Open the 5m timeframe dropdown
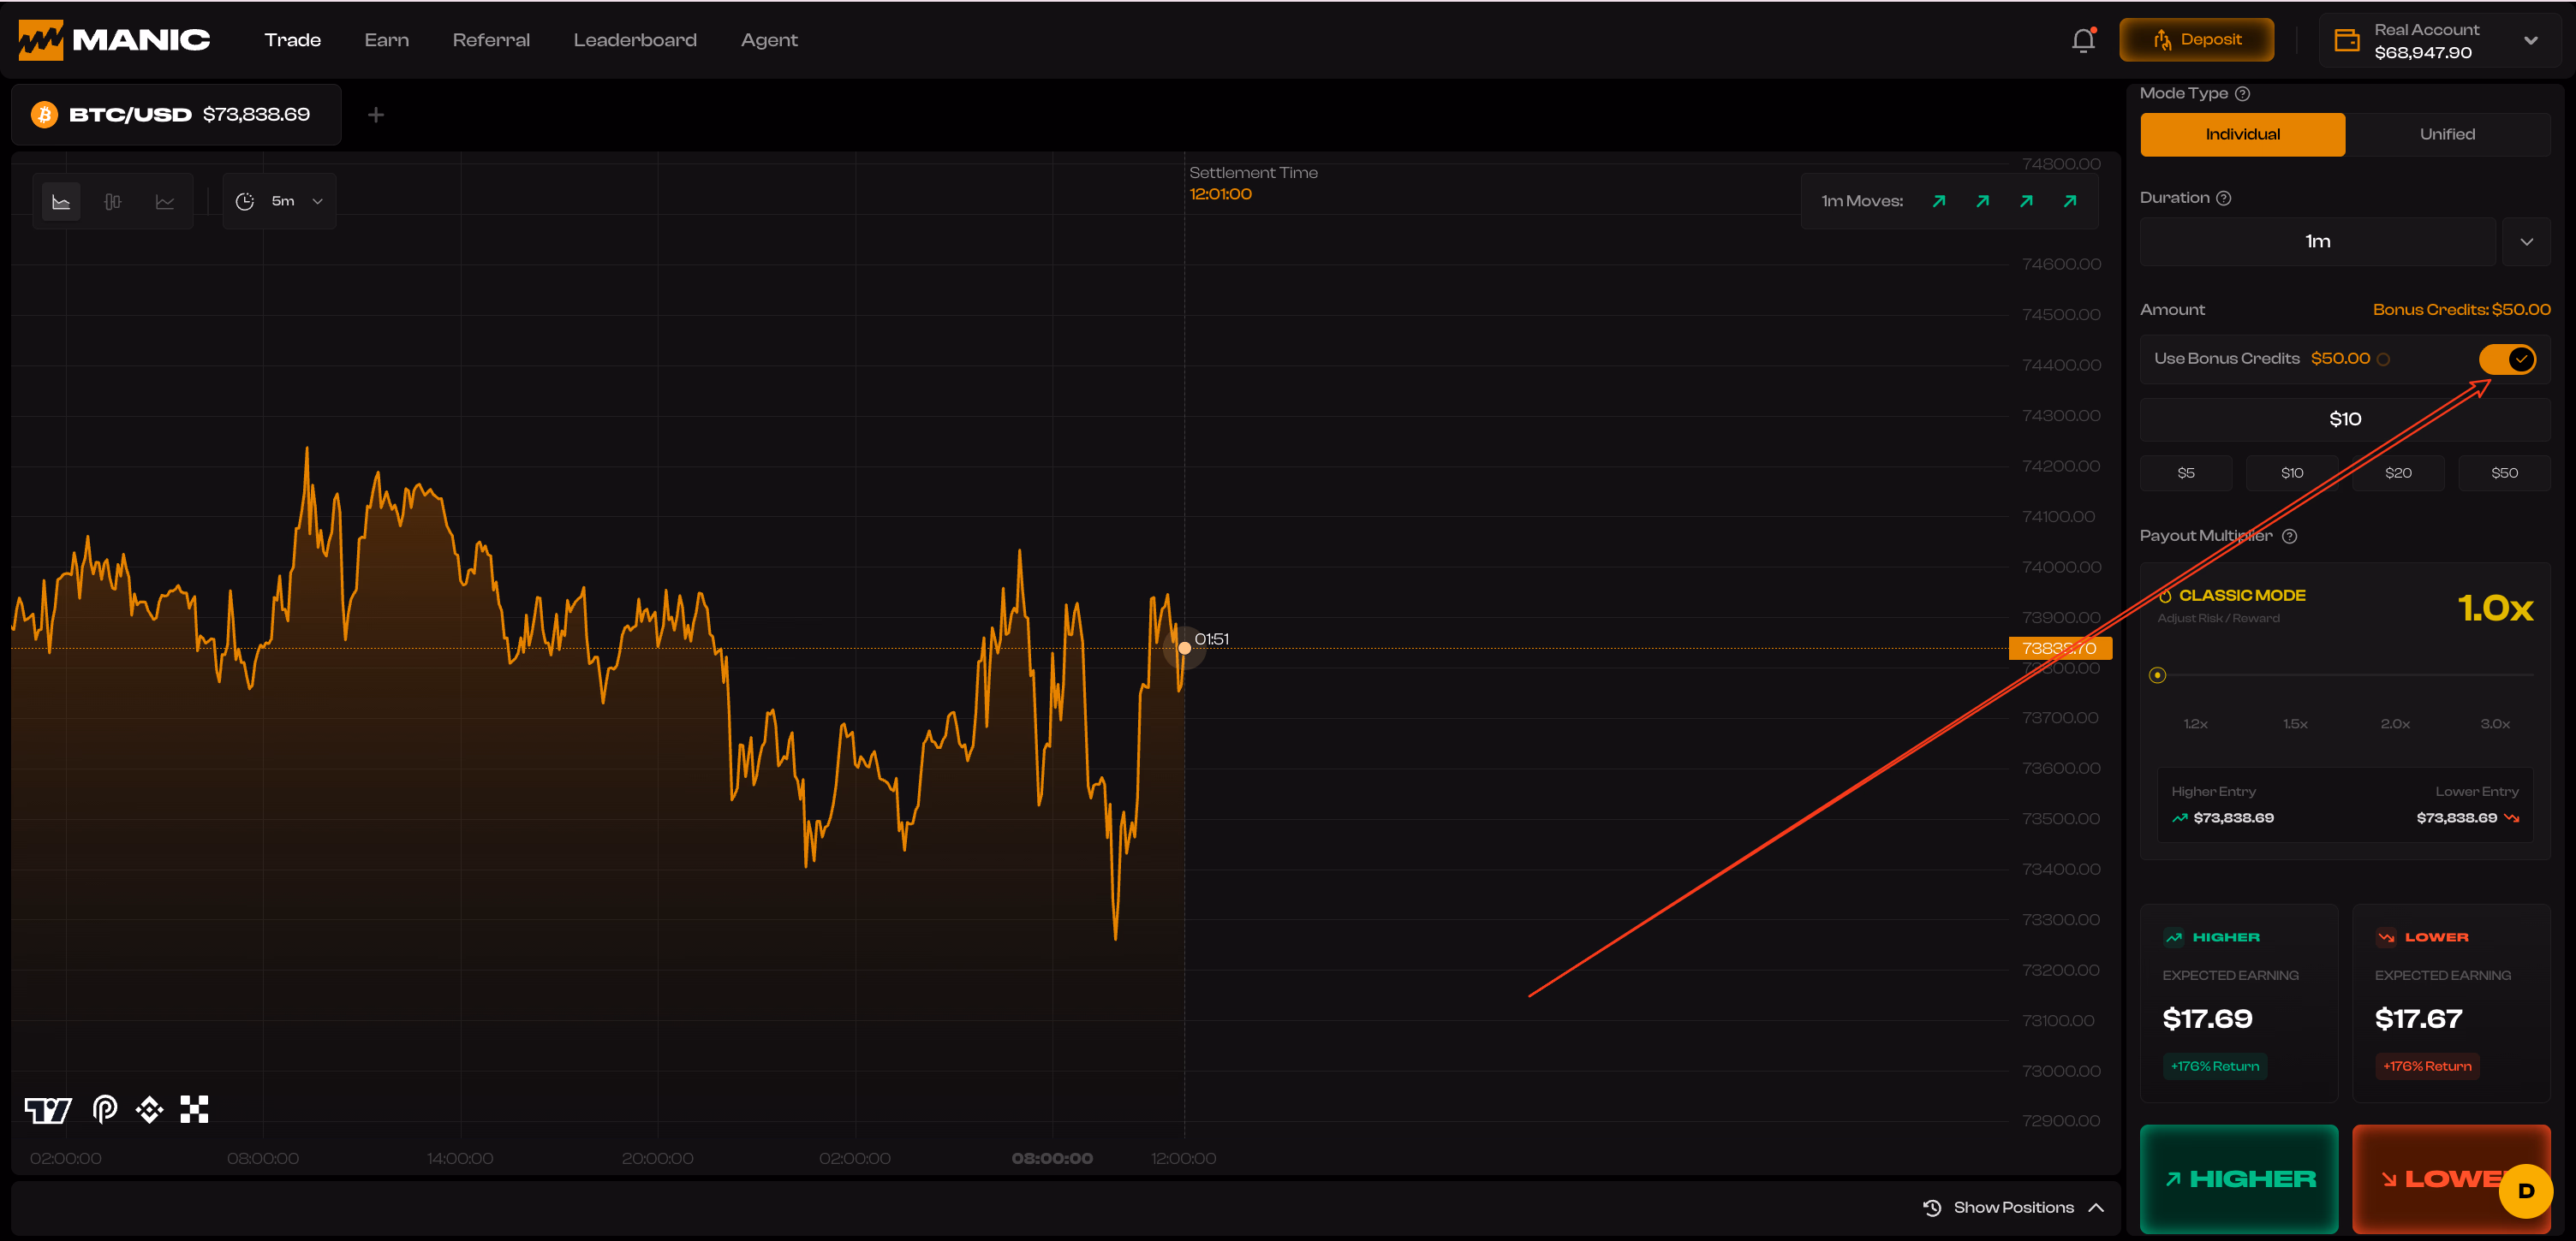Viewport: 2576px width, 1241px height. pos(280,202)
